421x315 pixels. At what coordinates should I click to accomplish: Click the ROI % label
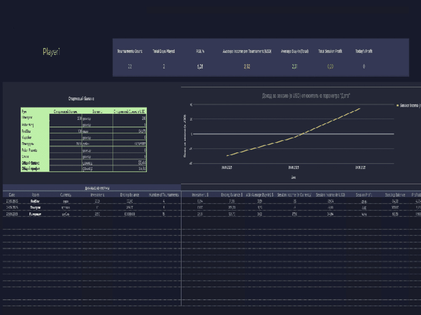tap(200, 51)
